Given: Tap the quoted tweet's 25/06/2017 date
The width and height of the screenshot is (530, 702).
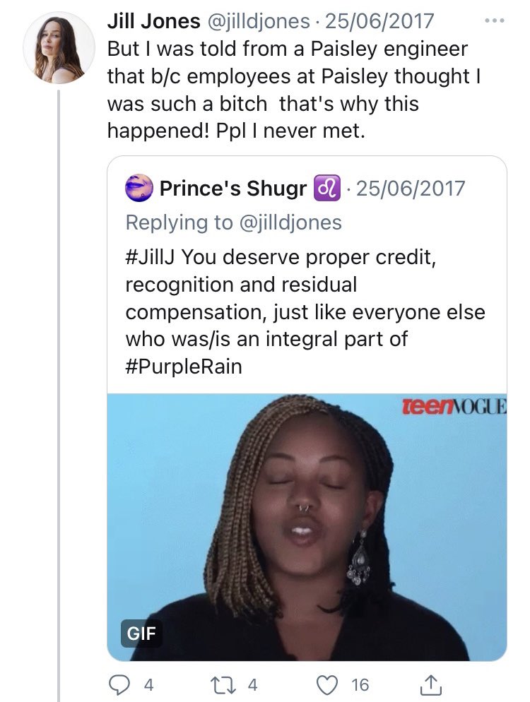Looking at the screenshot, I should point(411,188).
